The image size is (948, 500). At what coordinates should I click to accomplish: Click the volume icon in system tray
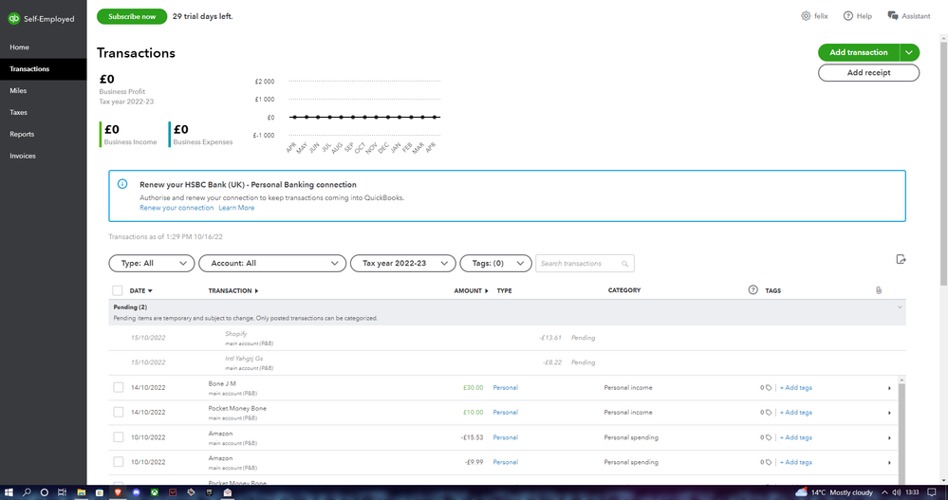[x=897, y=492]
